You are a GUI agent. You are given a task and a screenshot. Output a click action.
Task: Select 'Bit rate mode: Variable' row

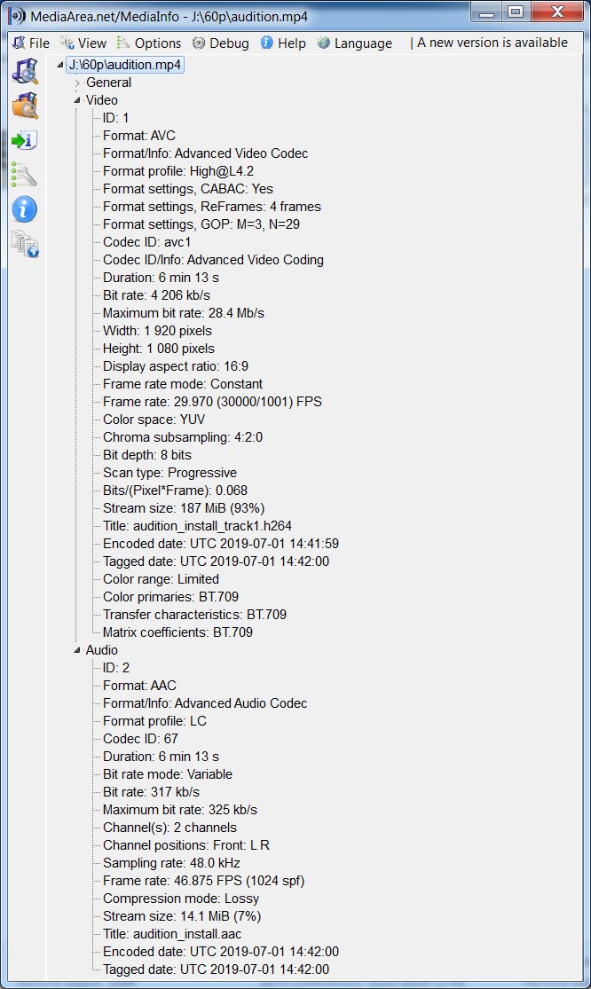point(168,774)
